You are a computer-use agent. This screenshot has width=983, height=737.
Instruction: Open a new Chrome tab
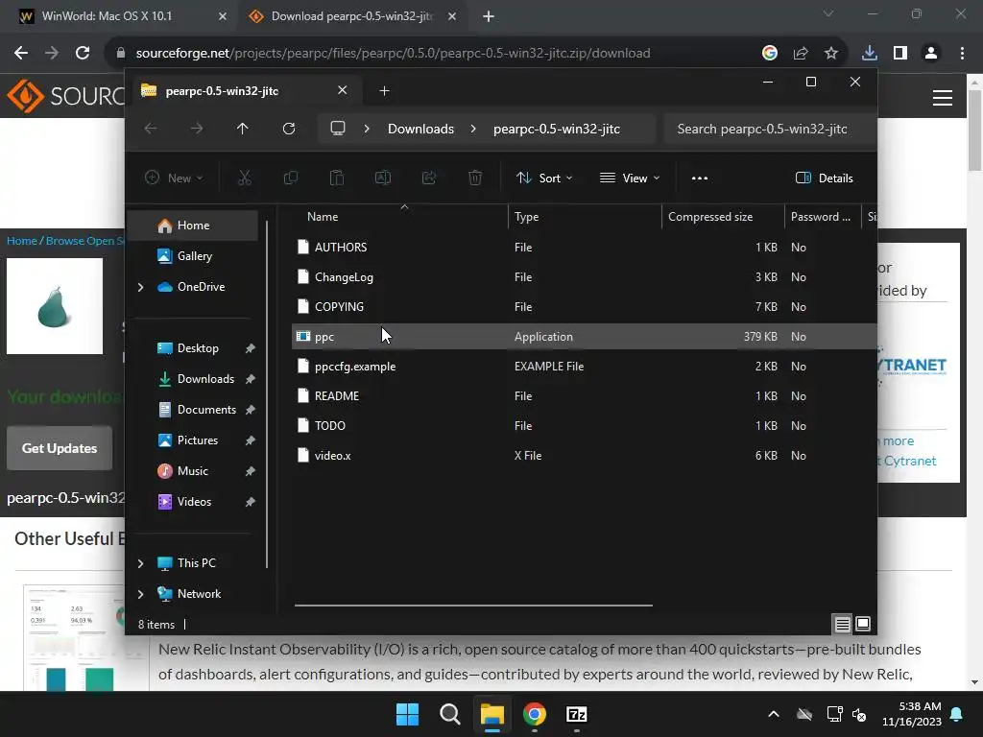click(x=489, y=16)
